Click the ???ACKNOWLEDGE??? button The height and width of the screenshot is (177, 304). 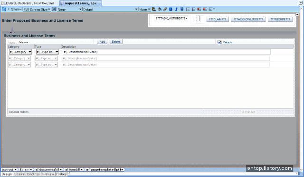tap(248, 19)
